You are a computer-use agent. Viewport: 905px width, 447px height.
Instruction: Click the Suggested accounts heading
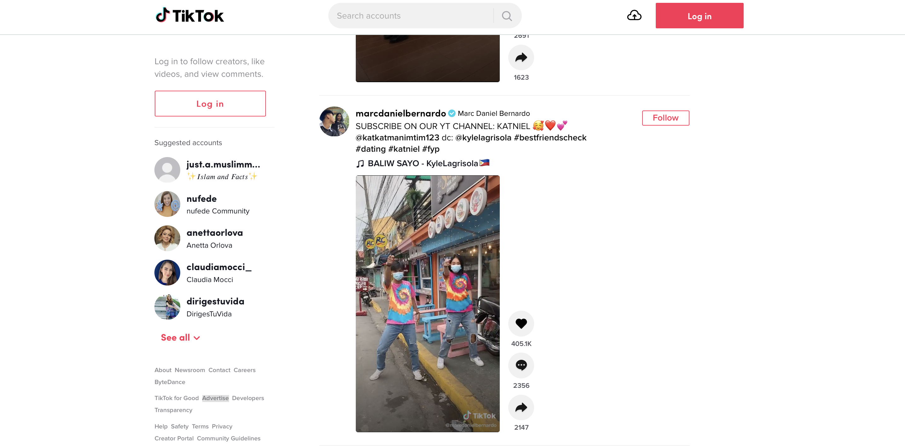[188, 143]
